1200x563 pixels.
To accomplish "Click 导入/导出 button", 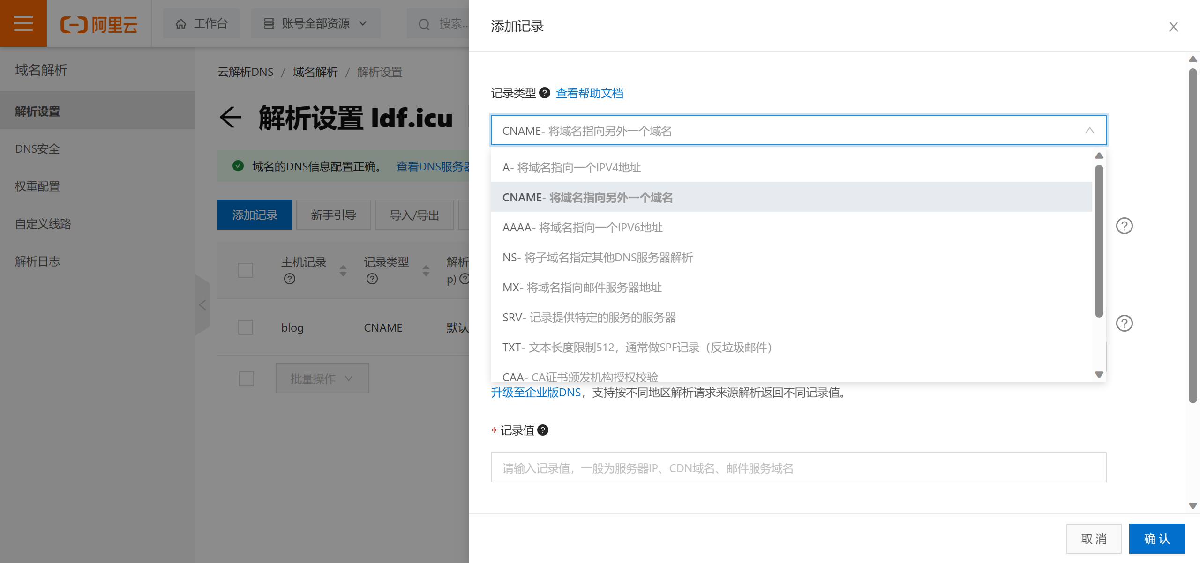I will (414, 215).
